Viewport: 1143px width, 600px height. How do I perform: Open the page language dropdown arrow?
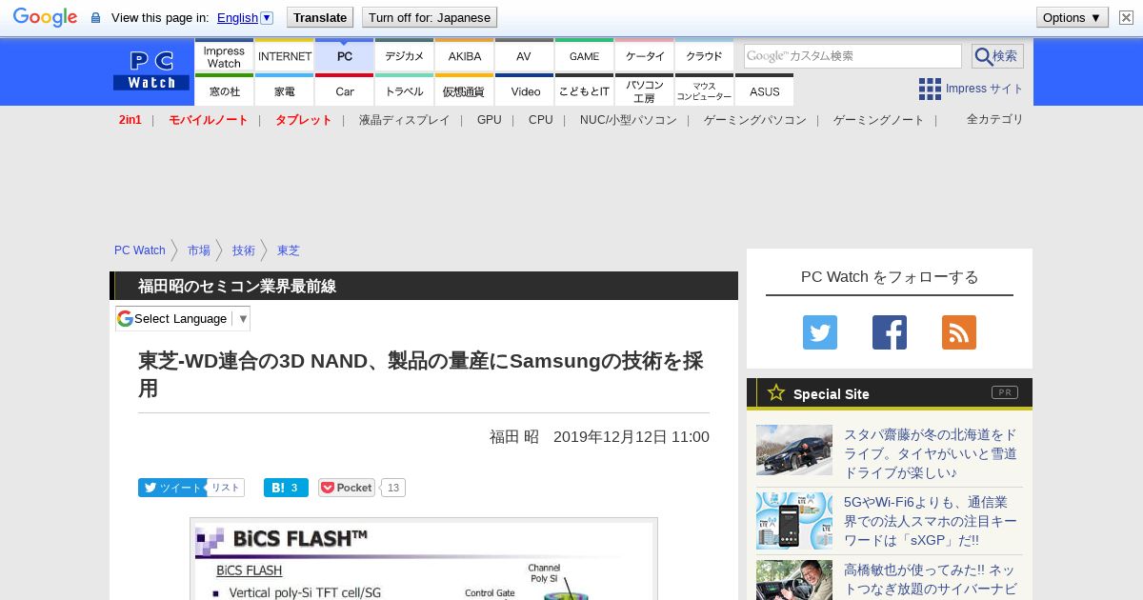pos(267,17)
